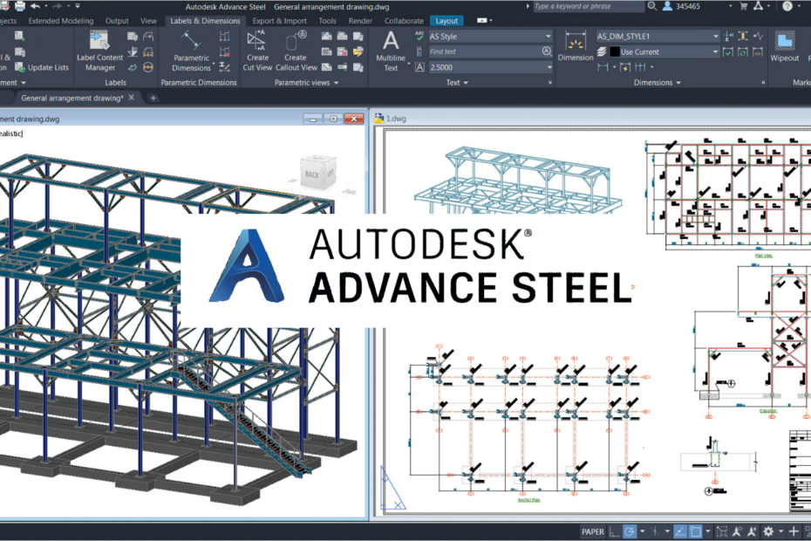The image size is (811, 541).
Task: Click the Help question mark icon
Action: click(787, 6)
